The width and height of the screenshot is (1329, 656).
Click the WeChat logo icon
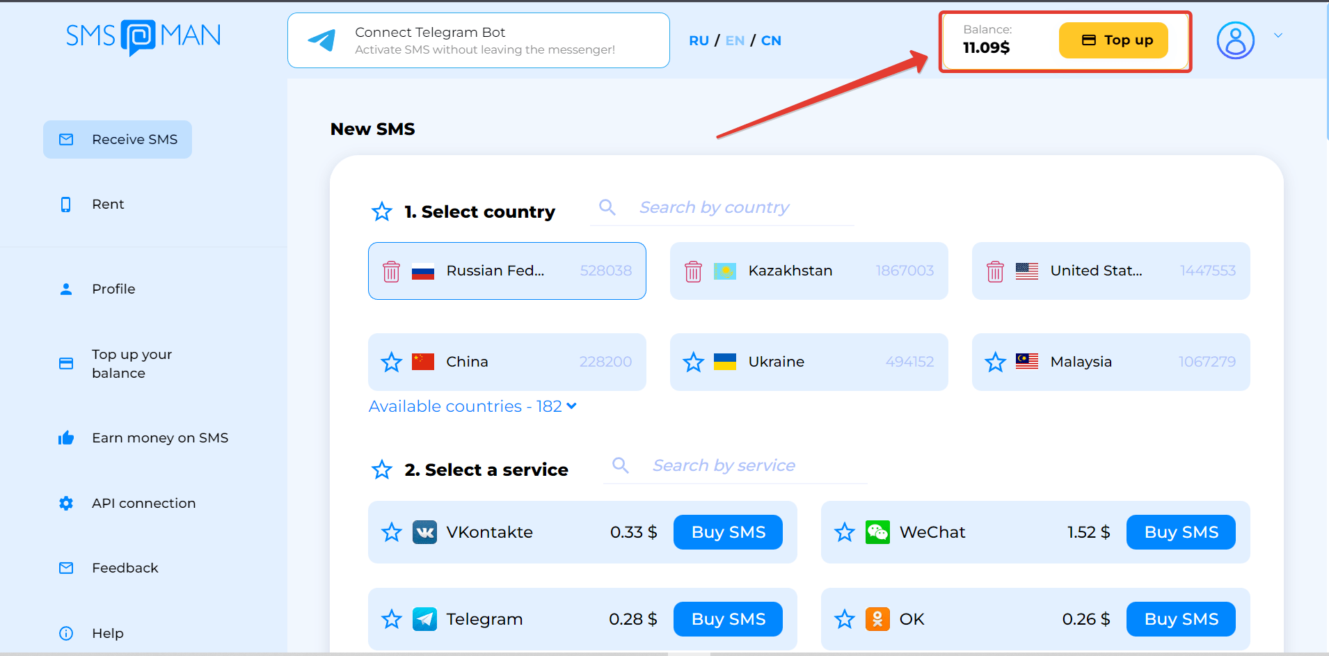click(x=878, y=532)
